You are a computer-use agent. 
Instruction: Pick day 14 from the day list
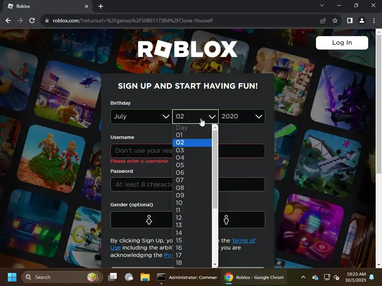tap(192, 233)
